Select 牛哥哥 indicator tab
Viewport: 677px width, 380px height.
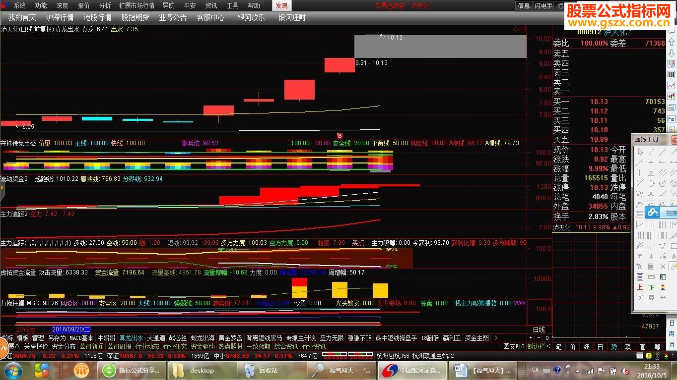[x=106, y=338]
